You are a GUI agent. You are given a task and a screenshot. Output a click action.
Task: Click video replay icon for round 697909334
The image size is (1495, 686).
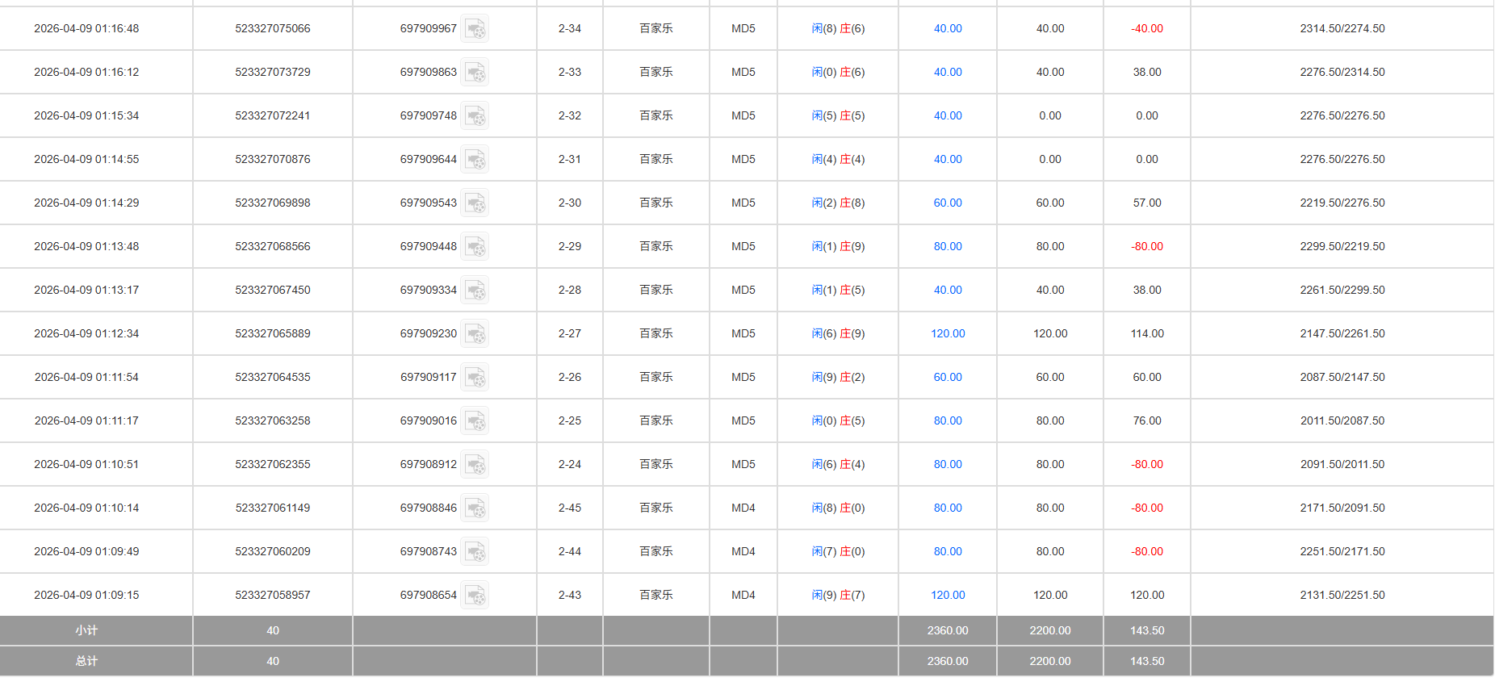click(475, 291)
